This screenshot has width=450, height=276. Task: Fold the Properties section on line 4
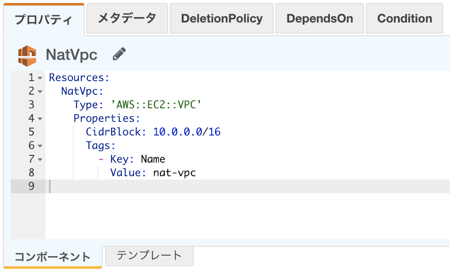(x=40, y=119)
